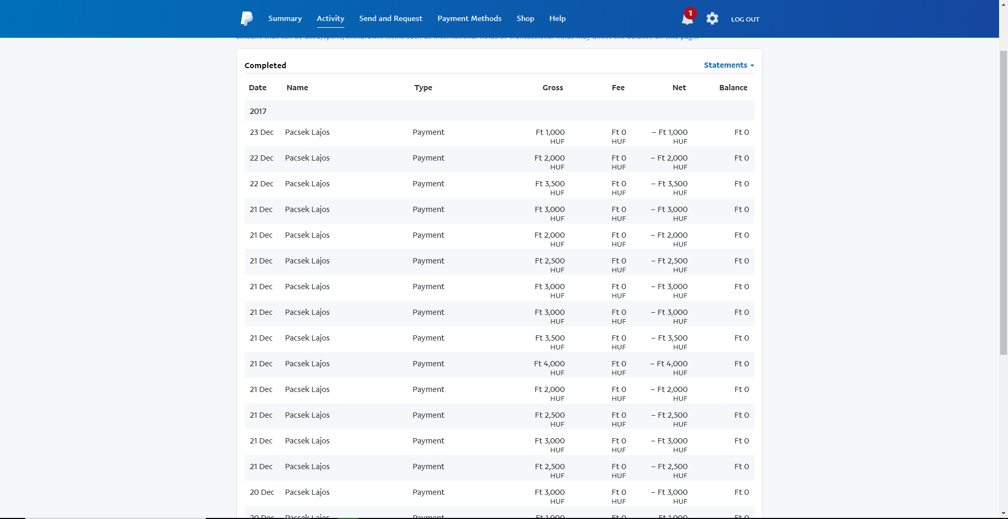Viewport: 1008px width, 519px height.
Task: Open settings via the gear icon
Action: pos(712,19)
